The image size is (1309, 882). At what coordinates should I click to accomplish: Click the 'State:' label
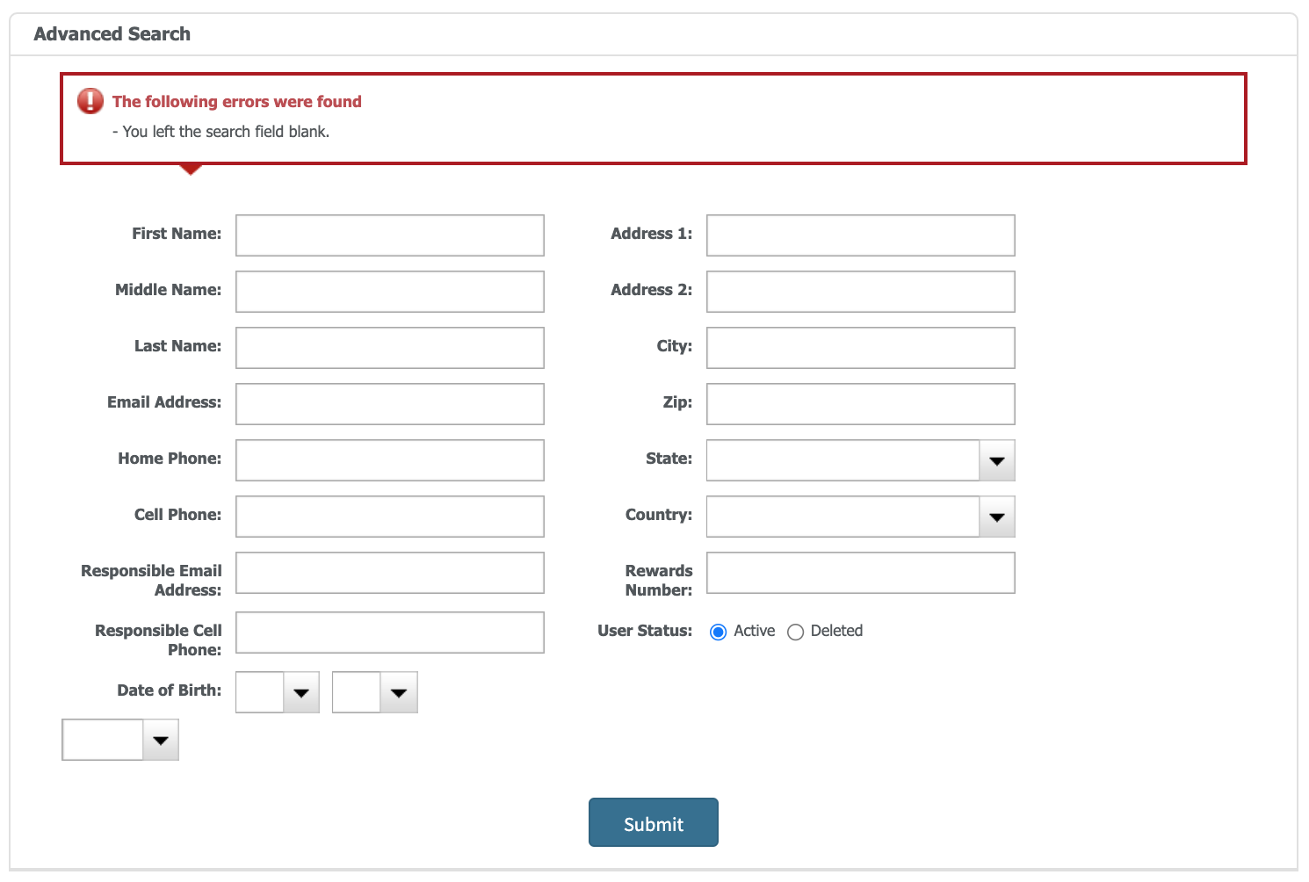coord(669,459)
